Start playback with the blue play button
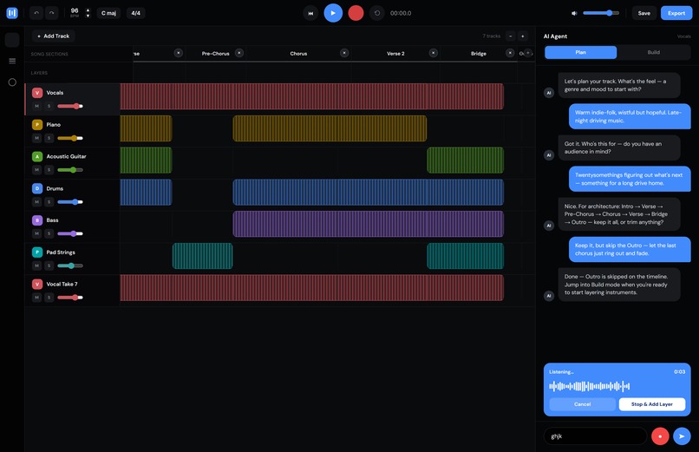 click(x=333, y=13)
